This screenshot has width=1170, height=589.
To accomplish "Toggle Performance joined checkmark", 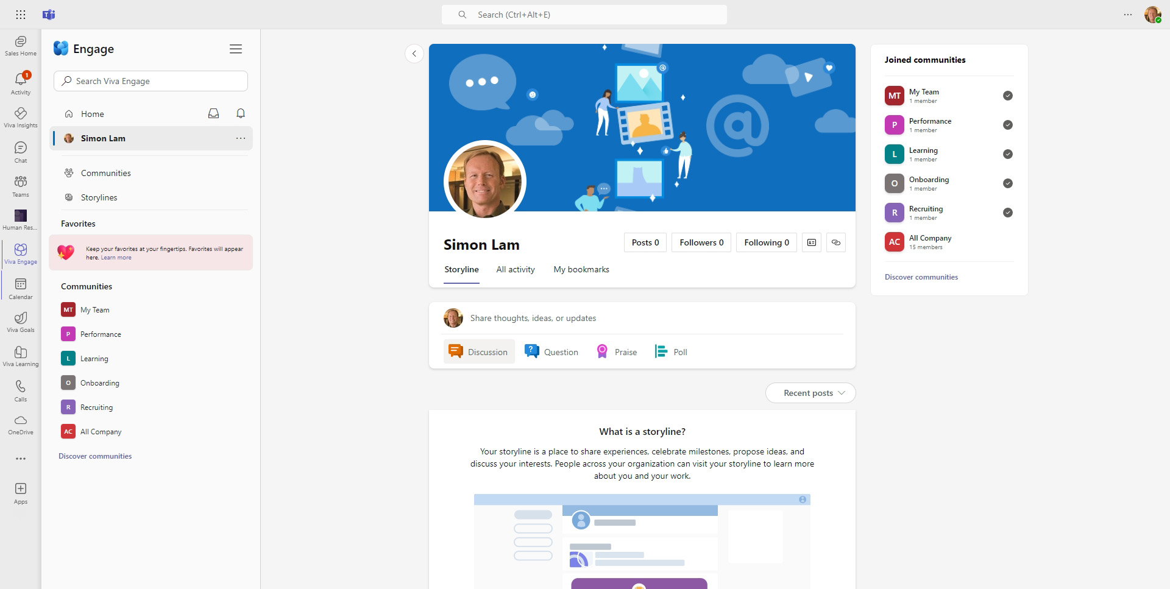I will 1008,125.
